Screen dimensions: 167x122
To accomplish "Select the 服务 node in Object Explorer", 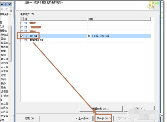I will (3, 83).
